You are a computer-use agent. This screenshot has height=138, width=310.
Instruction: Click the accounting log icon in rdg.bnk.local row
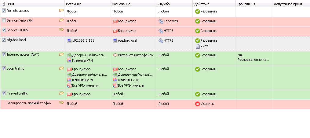(x=198, y=46)
